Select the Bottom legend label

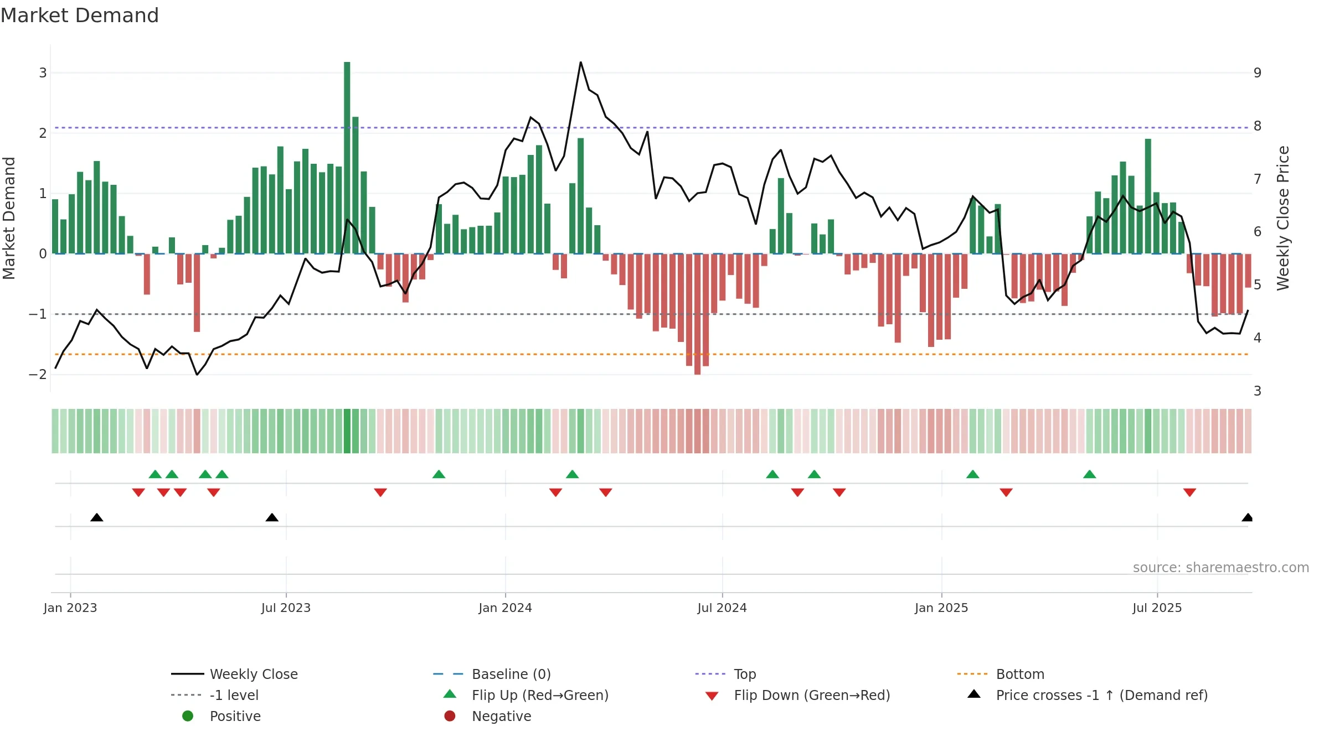click(1020, 674)
